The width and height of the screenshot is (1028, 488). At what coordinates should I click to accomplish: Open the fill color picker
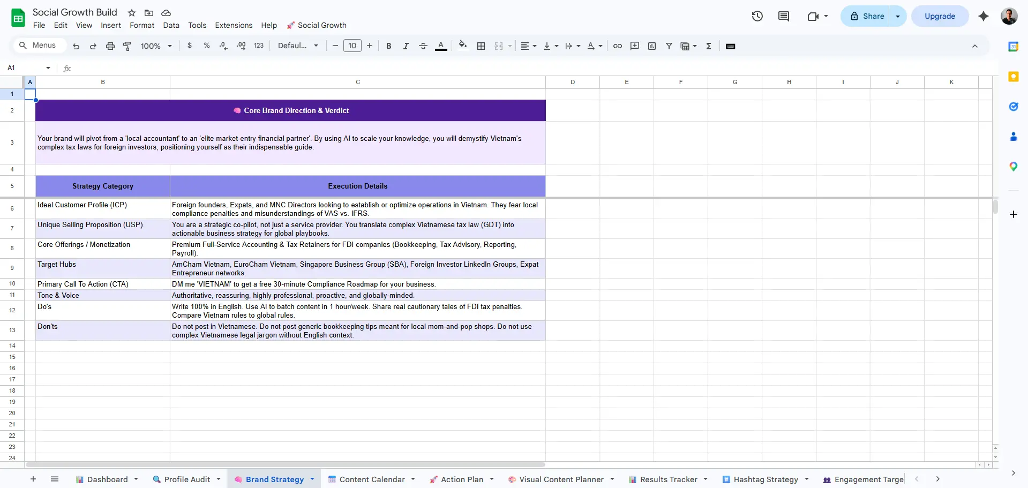(463, 46)
